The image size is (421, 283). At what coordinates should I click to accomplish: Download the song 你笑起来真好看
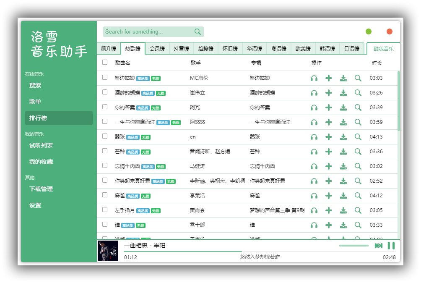click(x=343, y=181)
